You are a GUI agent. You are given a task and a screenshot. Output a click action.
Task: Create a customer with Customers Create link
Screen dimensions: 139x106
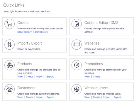[29, 97]
